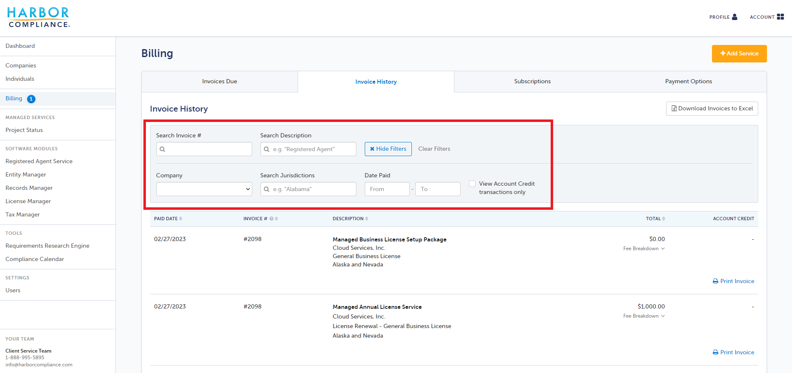Viewport: 792px width, 373px height.
Task: Focus the Search Invoice # field
Action: 204,149
